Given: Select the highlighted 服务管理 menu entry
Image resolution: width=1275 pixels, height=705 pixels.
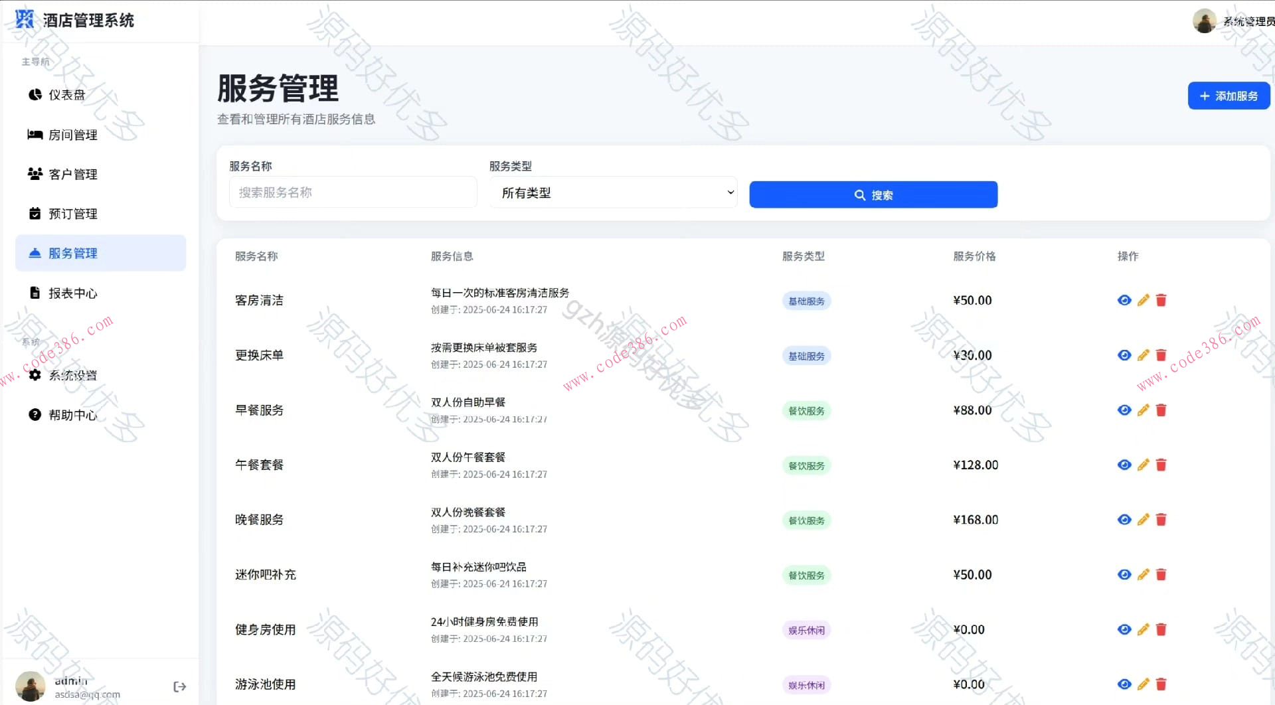Looking at the screenshot, I should pos(71,253).
